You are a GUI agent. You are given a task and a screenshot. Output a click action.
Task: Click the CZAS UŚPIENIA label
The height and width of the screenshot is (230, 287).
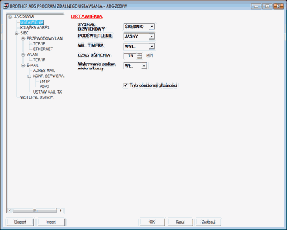coord(94,55)
